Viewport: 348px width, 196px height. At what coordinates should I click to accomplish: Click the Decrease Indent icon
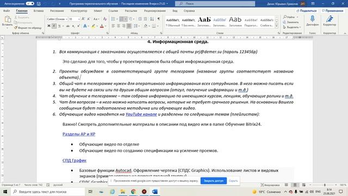pos(140,19)
